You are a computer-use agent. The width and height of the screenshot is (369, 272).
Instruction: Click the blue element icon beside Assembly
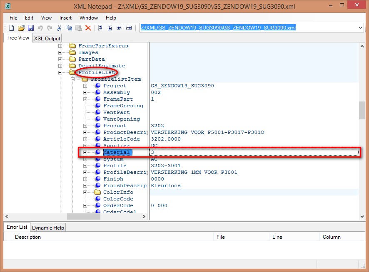(x=98, y=92)
